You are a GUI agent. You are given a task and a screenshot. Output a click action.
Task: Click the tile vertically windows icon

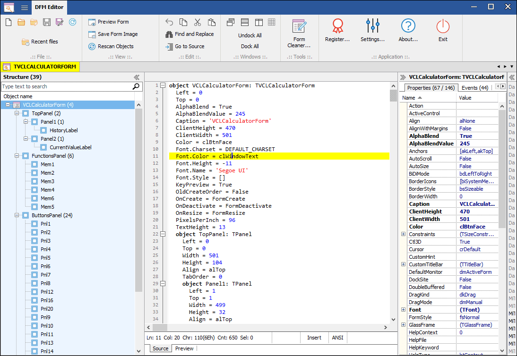click(x=259, y=22)
